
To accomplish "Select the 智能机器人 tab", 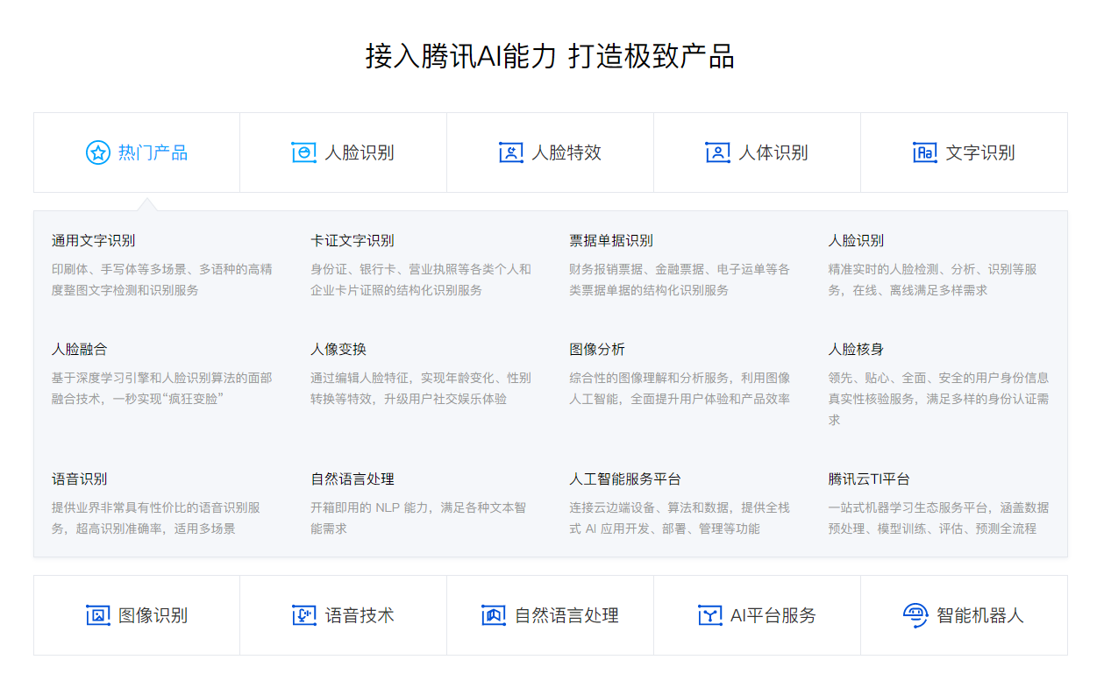I will [965, 615].
